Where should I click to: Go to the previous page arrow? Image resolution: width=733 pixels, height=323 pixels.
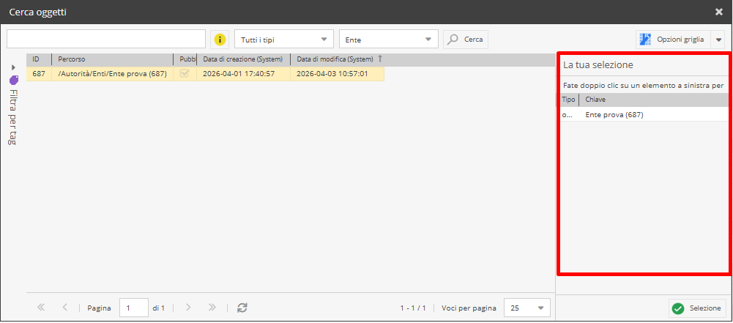(65, 308)
